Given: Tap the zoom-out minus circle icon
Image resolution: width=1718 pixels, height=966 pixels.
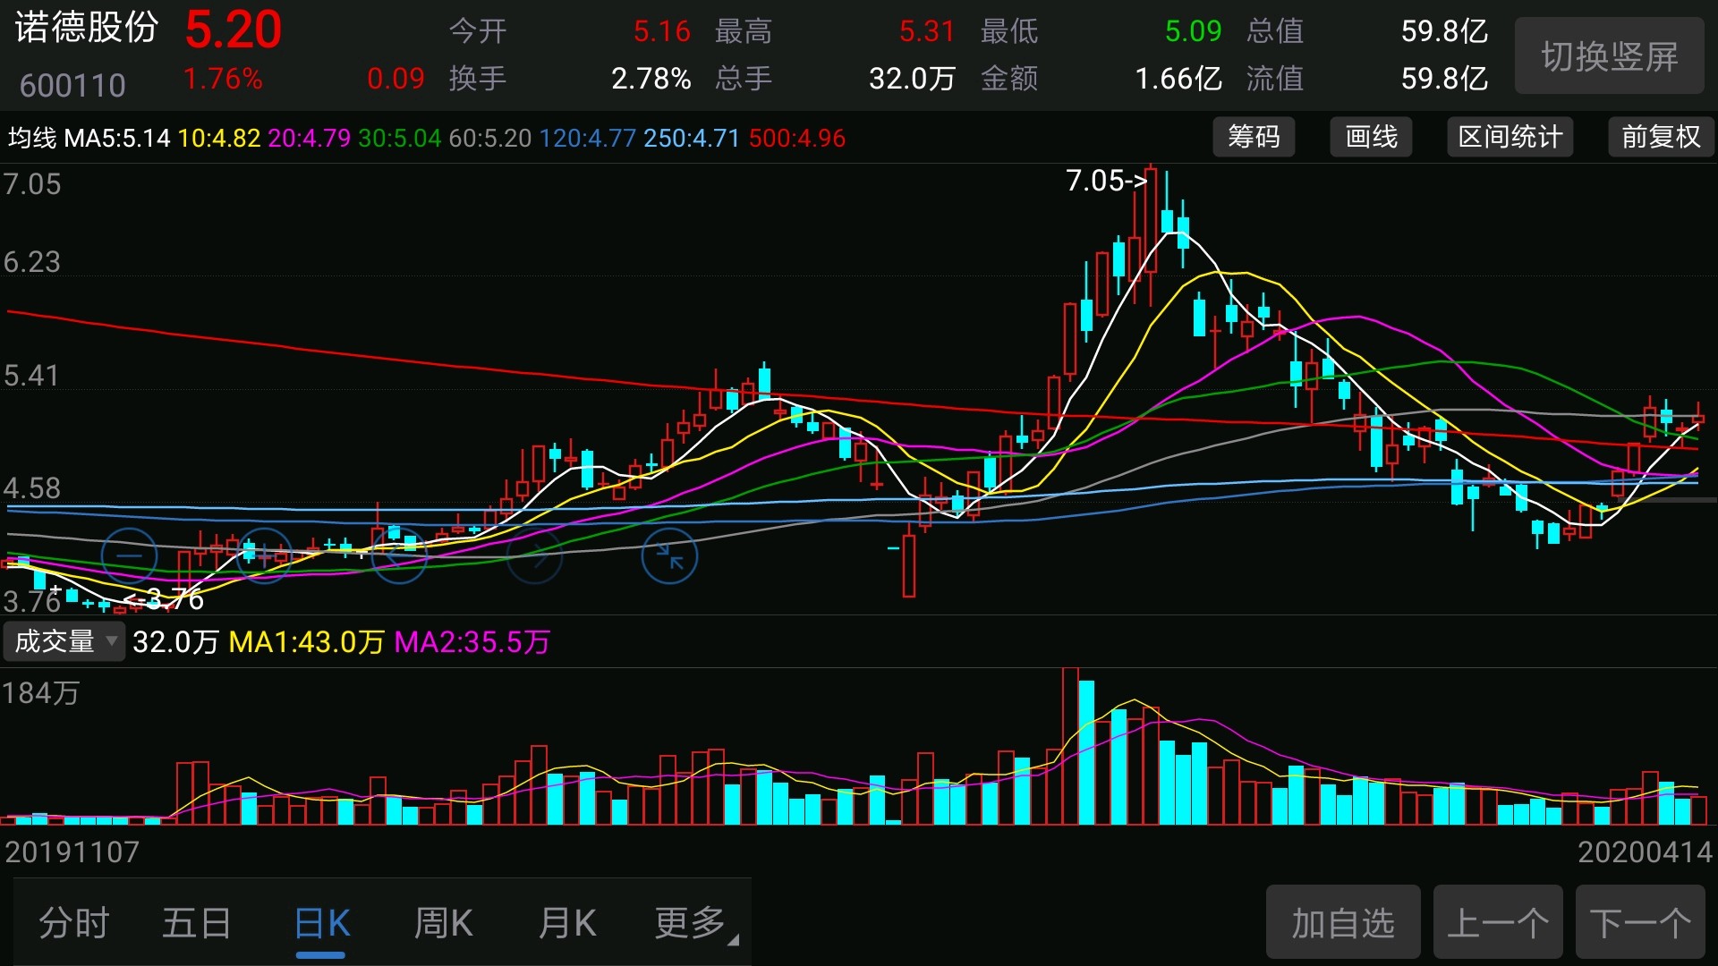Looking at the screenshot, I should click(130, 555).
